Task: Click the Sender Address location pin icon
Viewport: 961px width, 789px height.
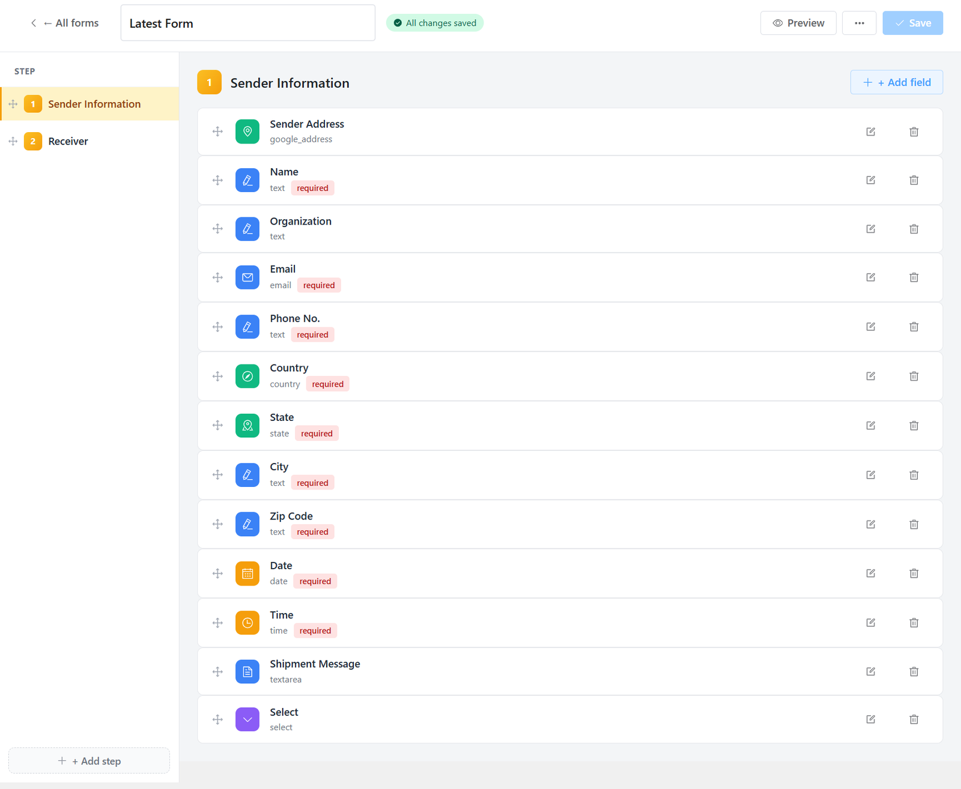Action: (x=247, y=131)
